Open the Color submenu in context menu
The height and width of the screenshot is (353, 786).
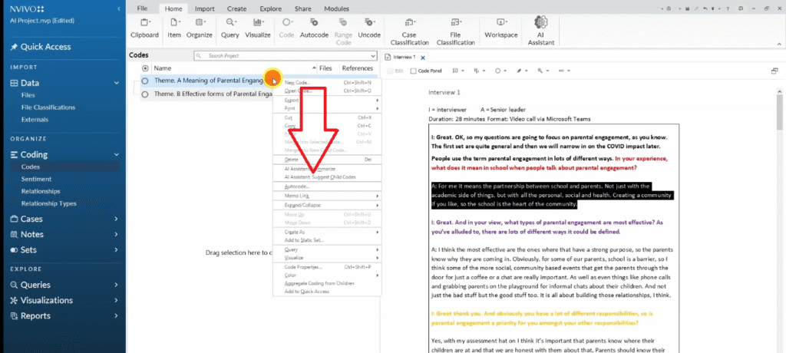(292, 275)
